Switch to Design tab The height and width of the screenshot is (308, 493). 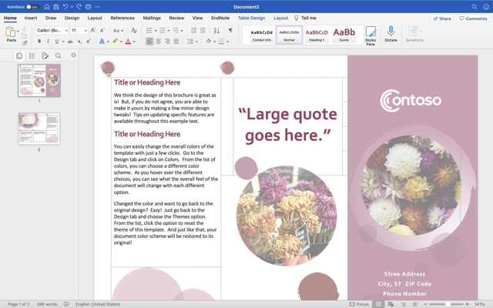coord(72,18)
